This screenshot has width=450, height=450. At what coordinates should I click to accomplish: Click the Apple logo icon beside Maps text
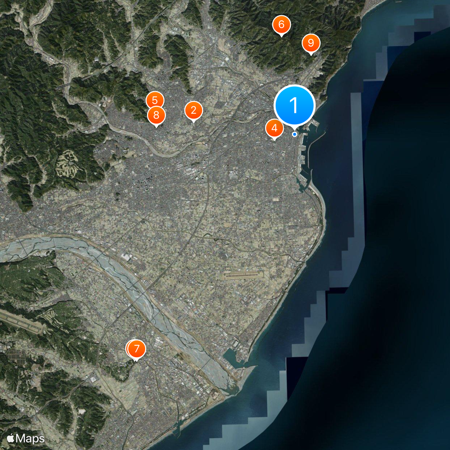pyautogui.click(x=11, y=437)
